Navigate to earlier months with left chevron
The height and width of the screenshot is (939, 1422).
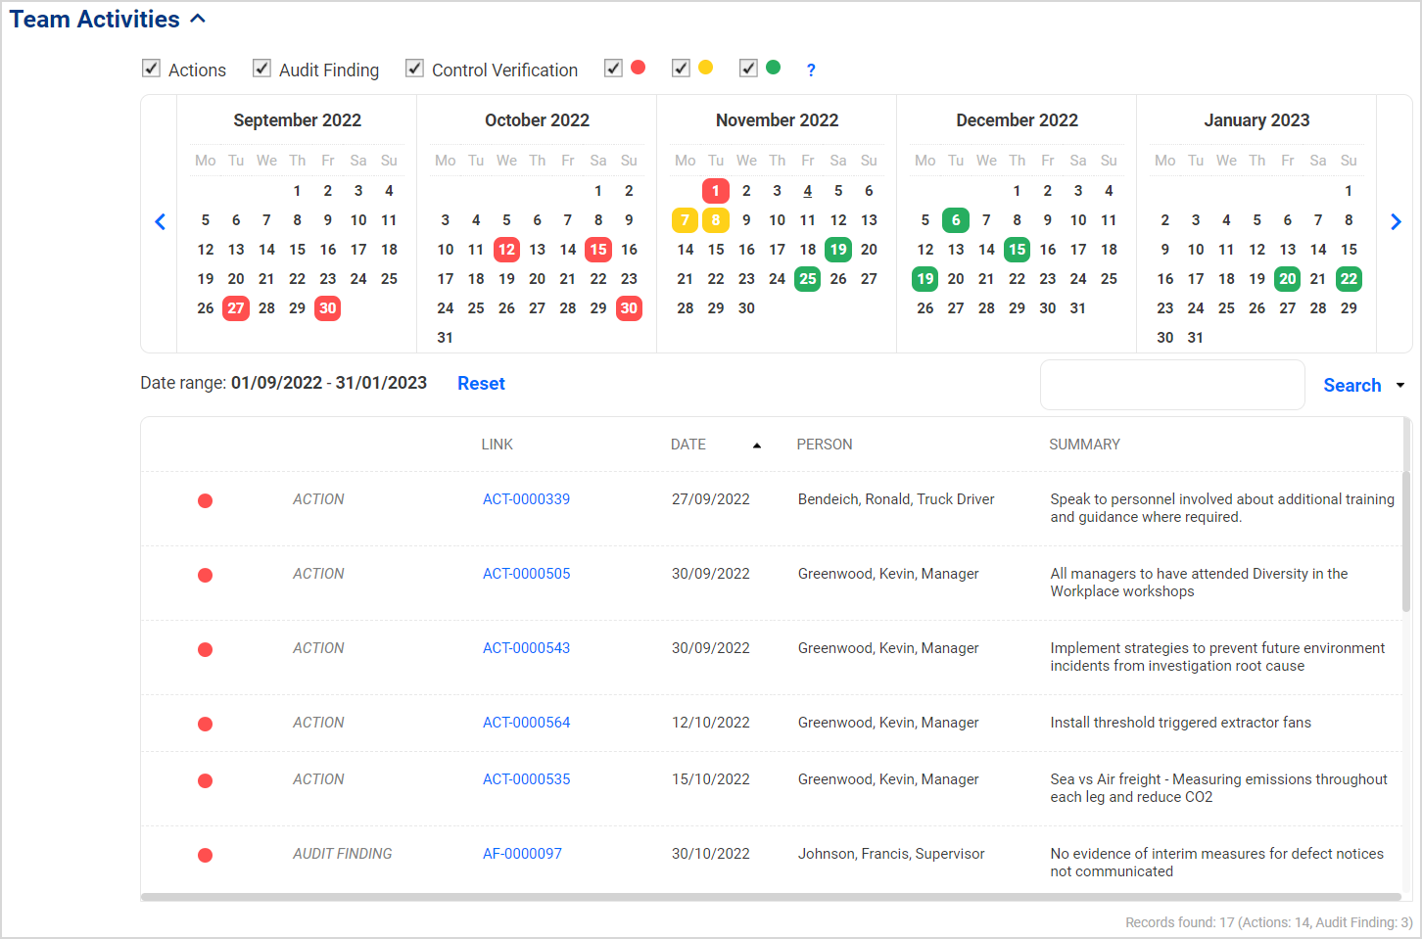[x=160, y=221]
